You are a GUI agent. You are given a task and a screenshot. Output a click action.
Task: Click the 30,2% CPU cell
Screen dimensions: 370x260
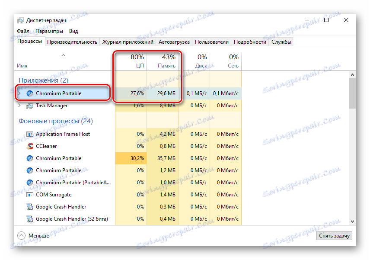tap(131, 158)
